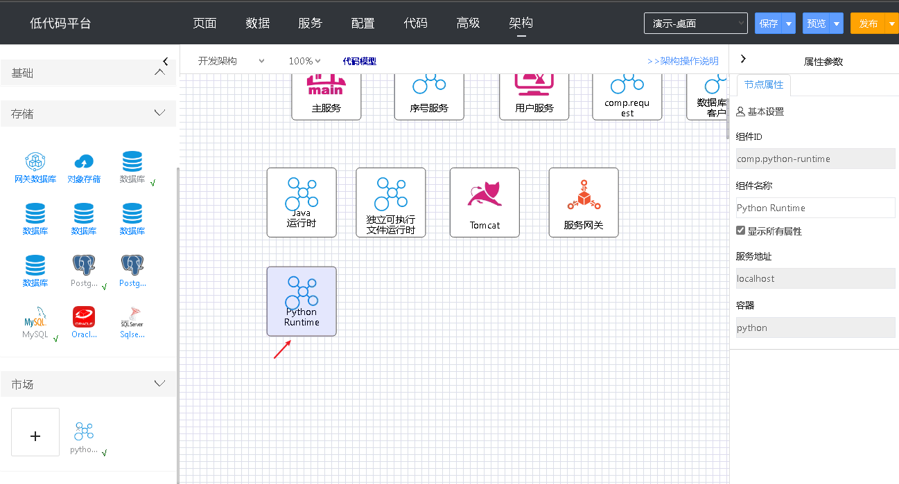This screenshot has height=484, width=899.
Task: Click the 容器 field python
Action: [x=816, y=328]
